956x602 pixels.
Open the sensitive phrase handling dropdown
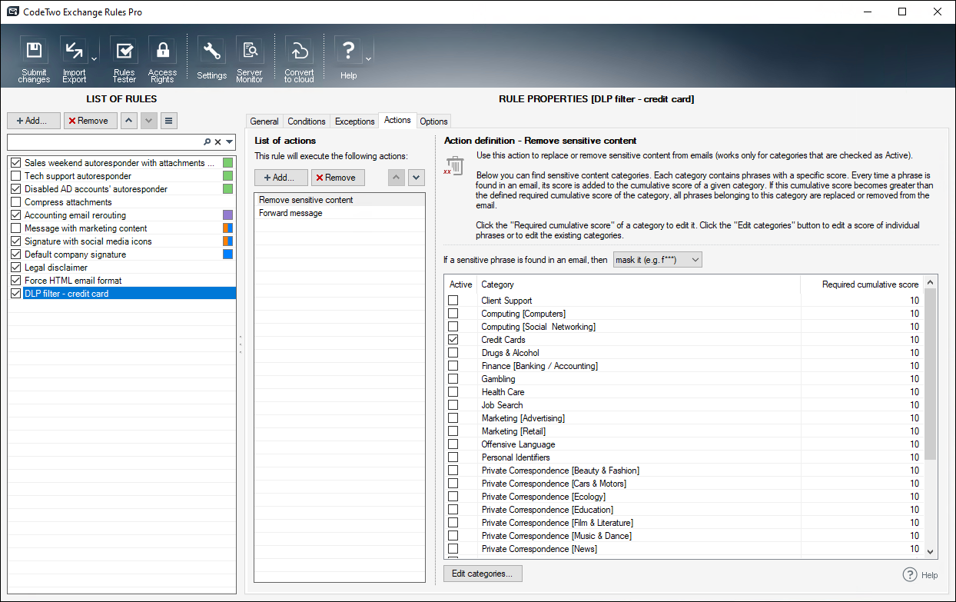[657, 261]
